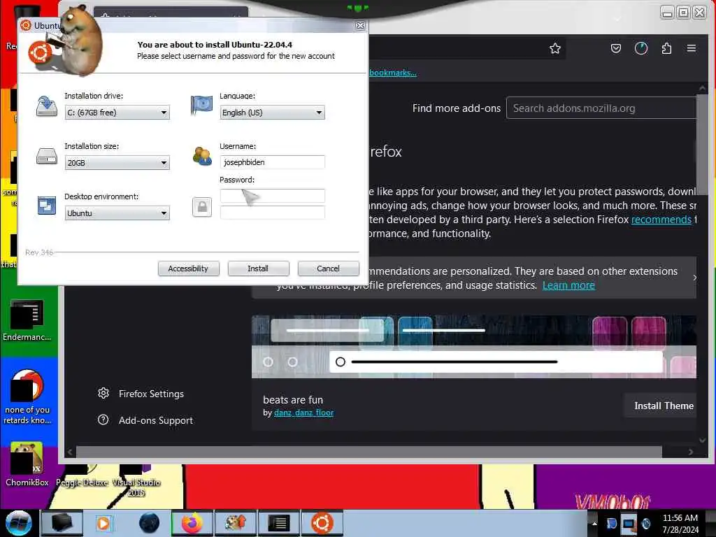Open Add-ons Support in sidebar
This screenshot has width=716, height=537.
tap(156, 420)
